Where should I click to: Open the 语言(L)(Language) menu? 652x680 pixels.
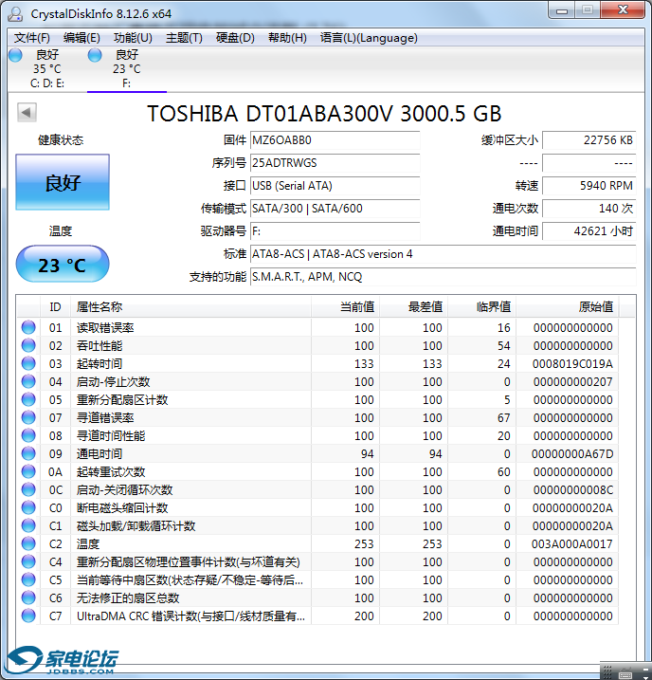point(369,38)
